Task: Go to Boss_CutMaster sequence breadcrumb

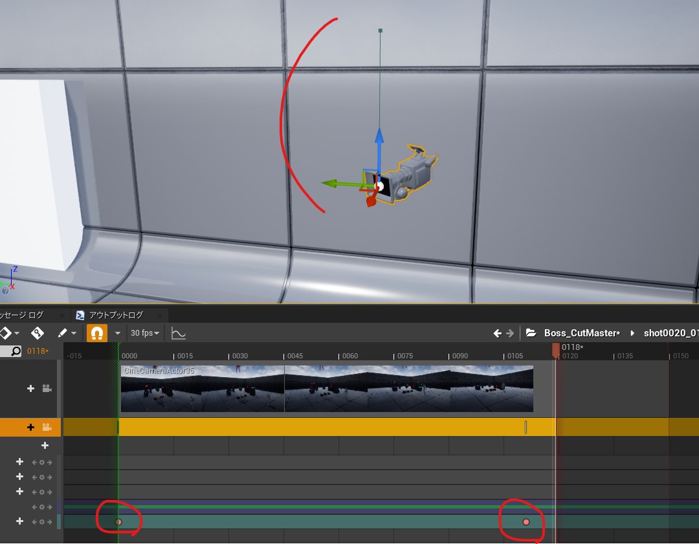Action: tap(582, 333)
